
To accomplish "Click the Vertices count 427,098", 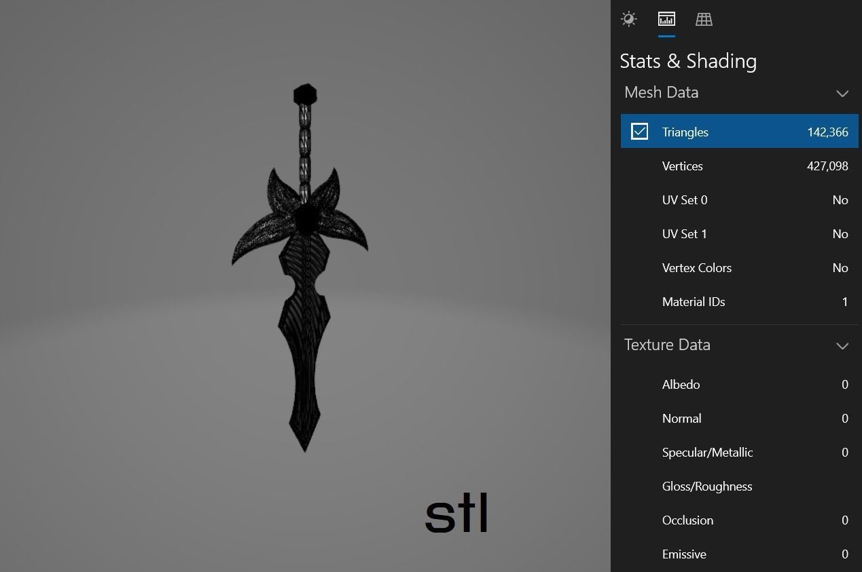I will click(827, 166).
